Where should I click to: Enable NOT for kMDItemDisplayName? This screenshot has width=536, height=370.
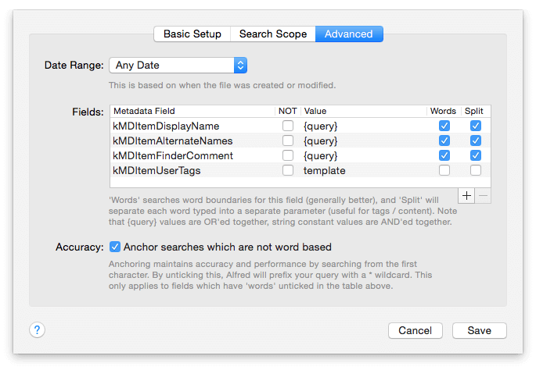tap(288, 126)
